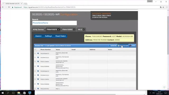Click move icon of second 79261558968 row

click(38, 84)
